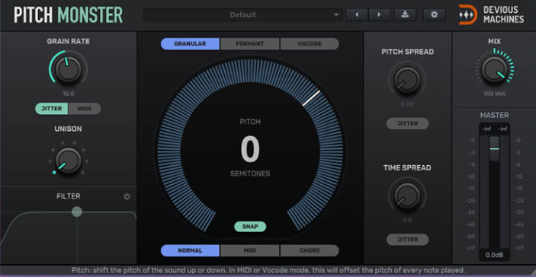Click the left -inf peak readout

[x=486, y=129]
